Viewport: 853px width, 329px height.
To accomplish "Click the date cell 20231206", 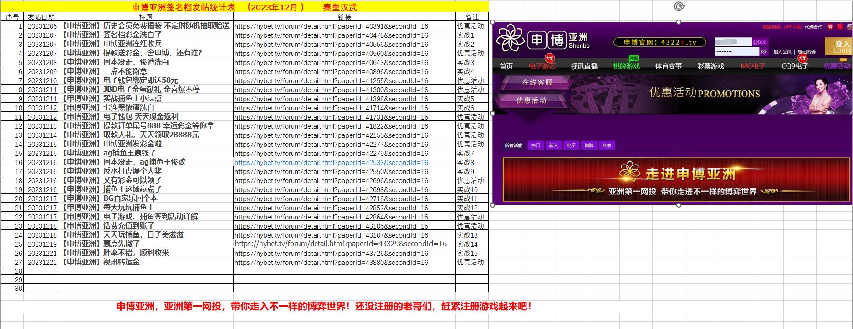I will pos(41,26).
